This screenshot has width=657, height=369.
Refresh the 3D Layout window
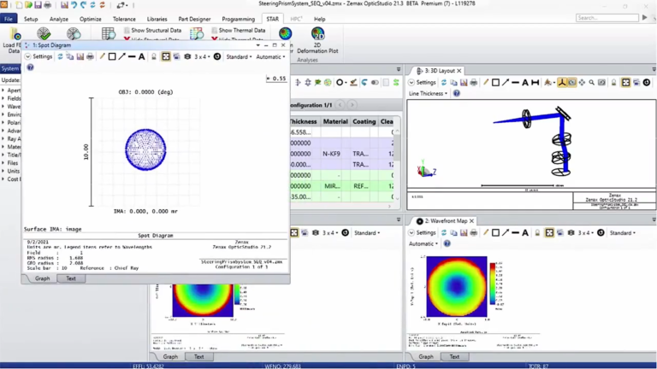tap(444, 82)
